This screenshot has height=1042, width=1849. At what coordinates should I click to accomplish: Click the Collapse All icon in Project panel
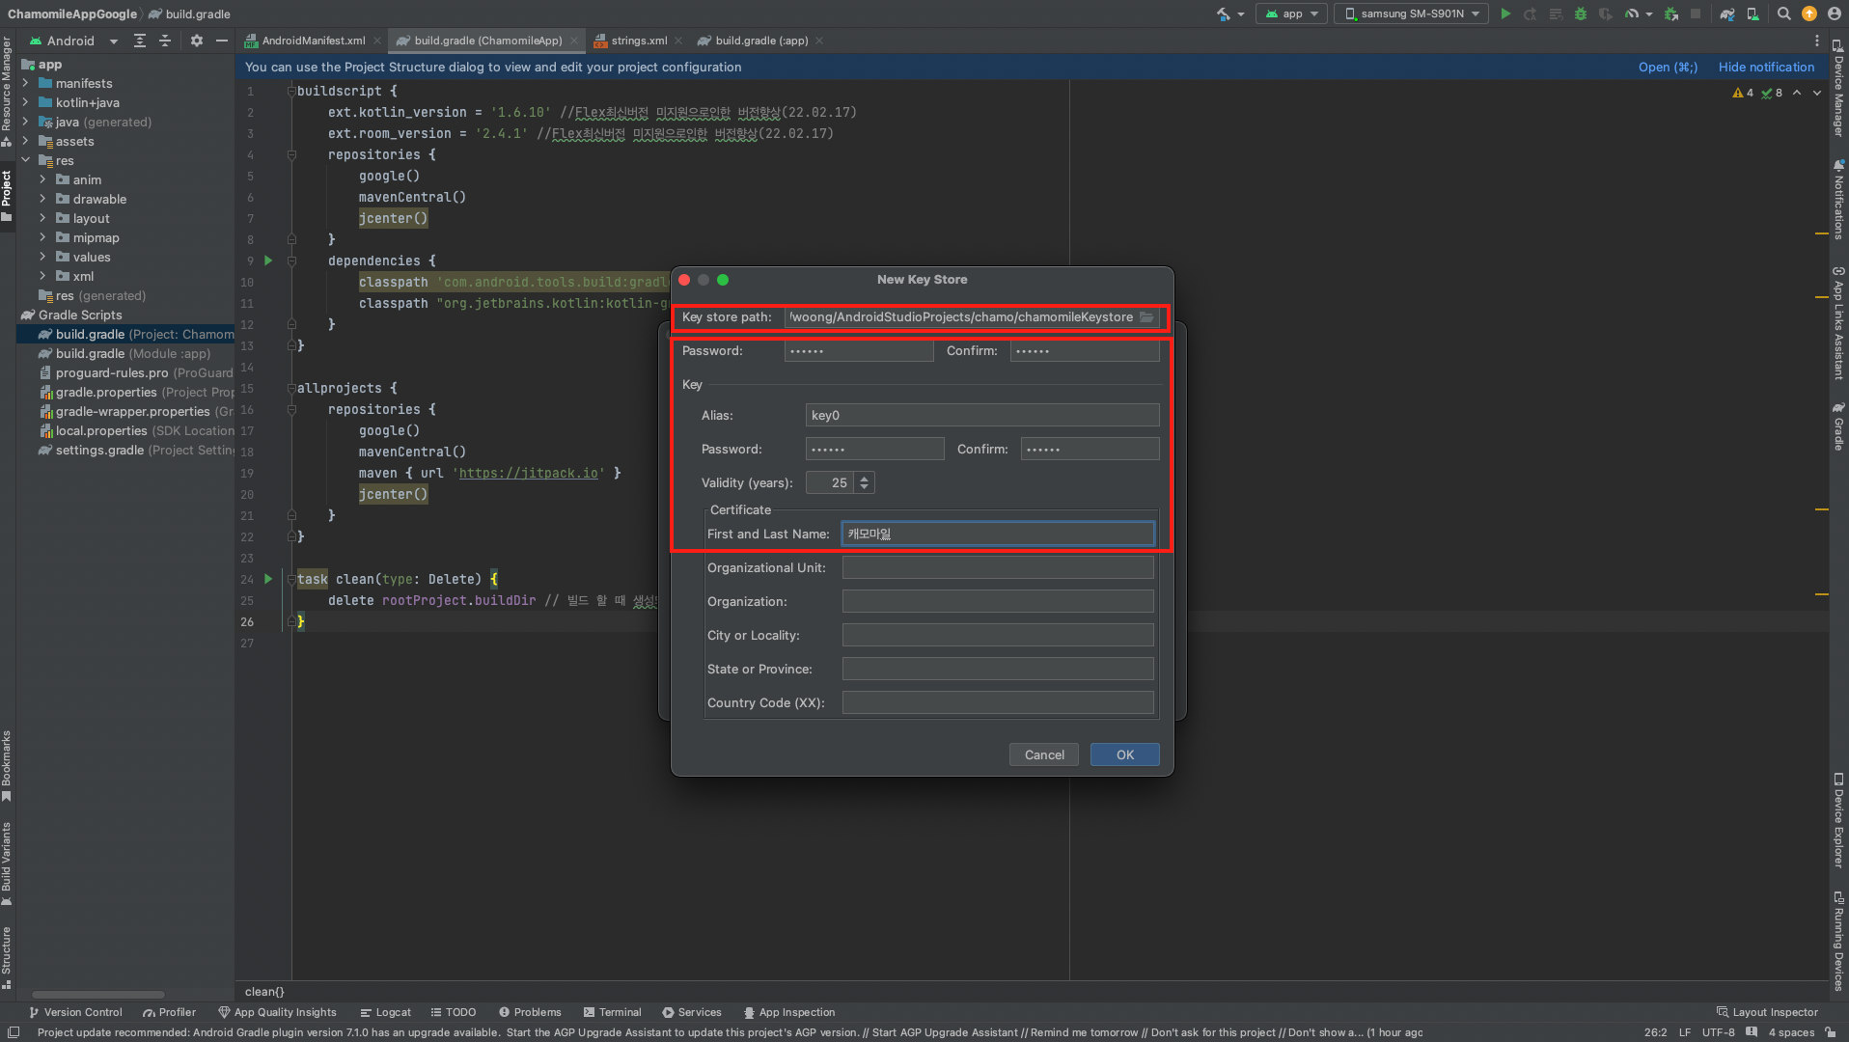(x=165, y=41)
